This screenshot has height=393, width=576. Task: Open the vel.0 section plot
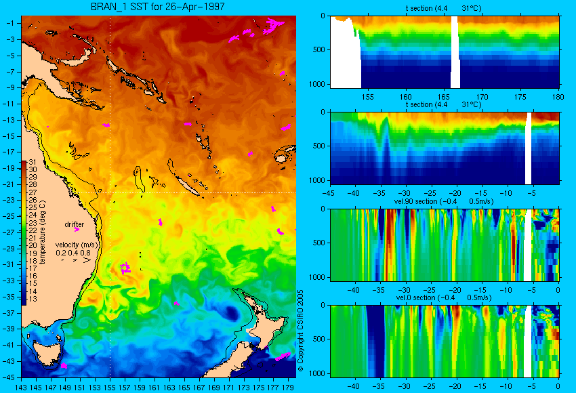click(x=445, y=342)
